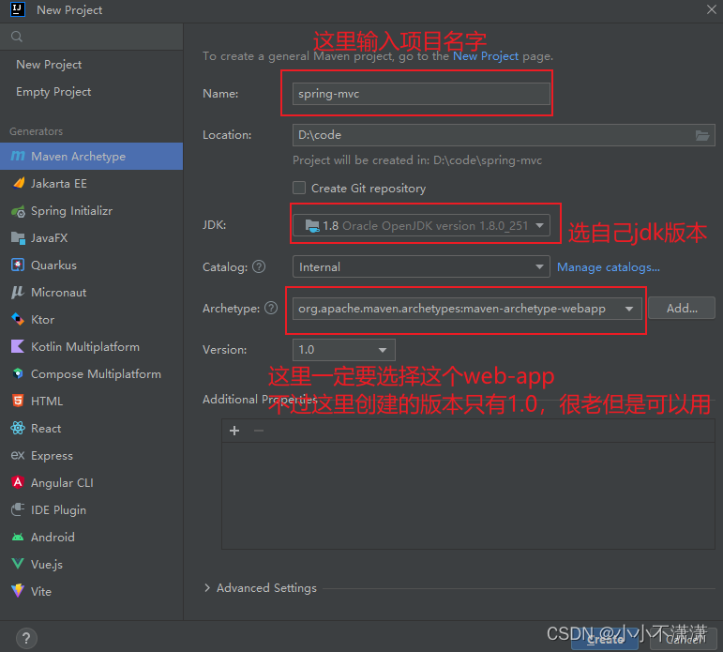Click the React atom icon
723x652 pixels.
coord(18,428)
